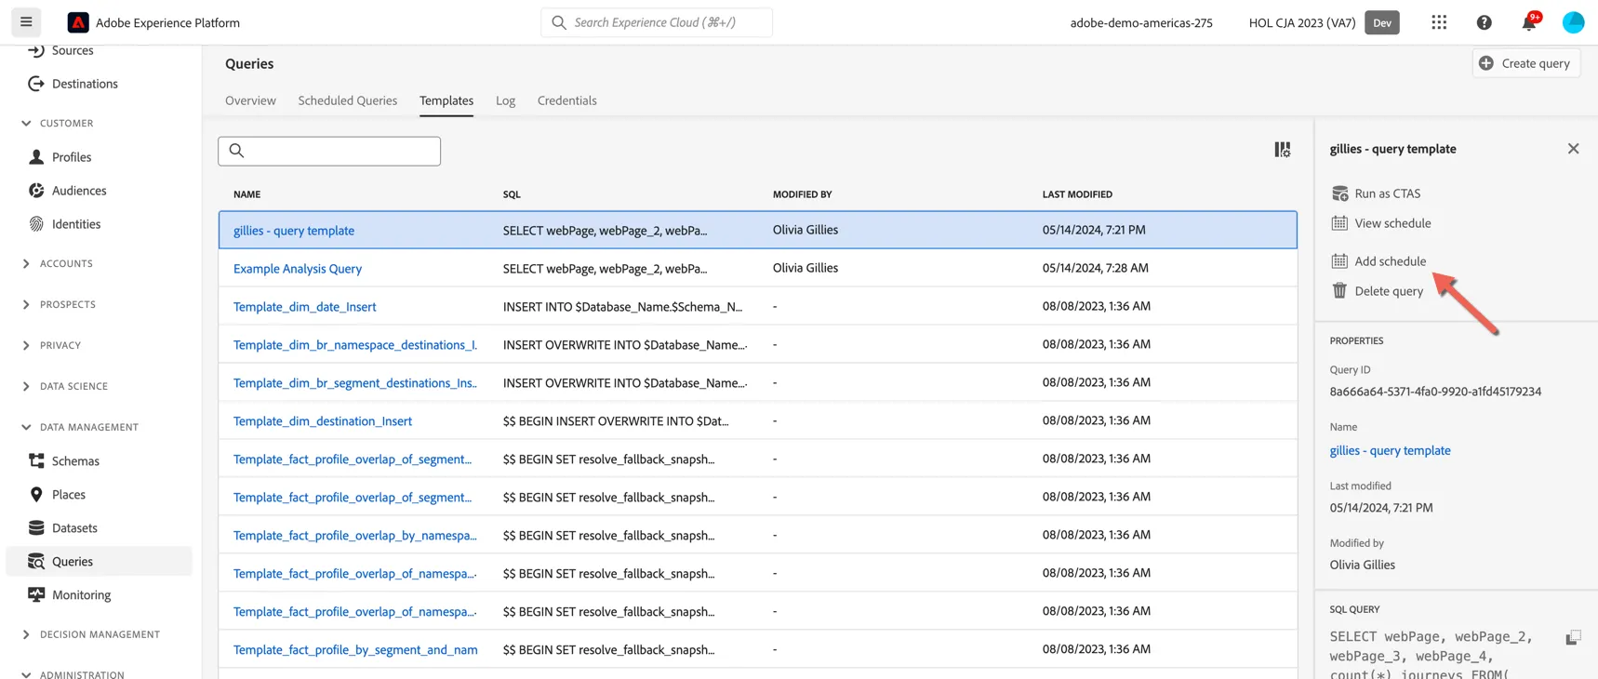Open the apps grid switcher

point(1439,22)
